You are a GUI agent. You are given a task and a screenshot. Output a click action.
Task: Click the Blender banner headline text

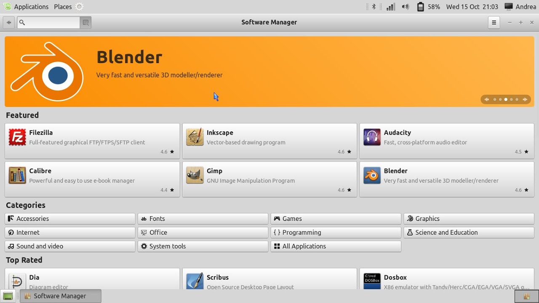129,57
